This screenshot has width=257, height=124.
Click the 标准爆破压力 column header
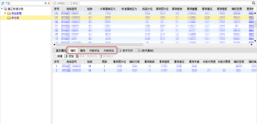(129, 9)
